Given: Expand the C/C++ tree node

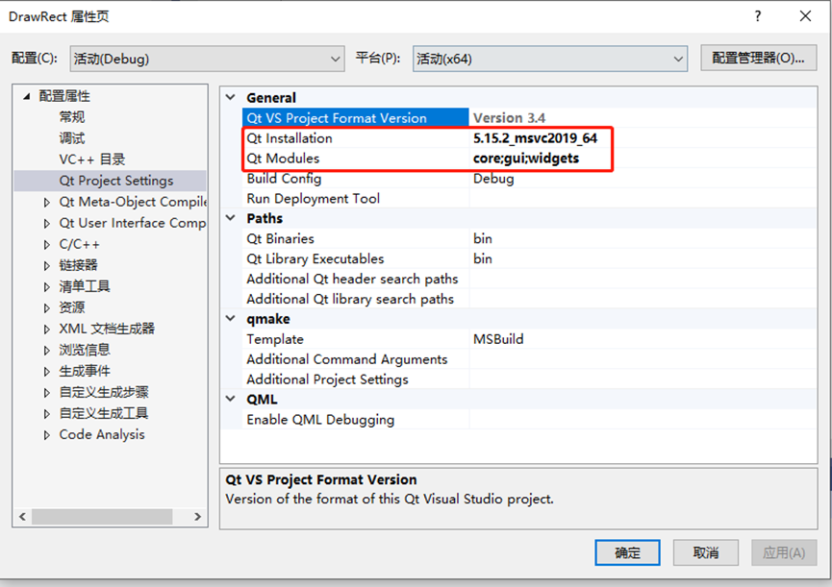Looking at the screenshot, I should coord(46,243).
